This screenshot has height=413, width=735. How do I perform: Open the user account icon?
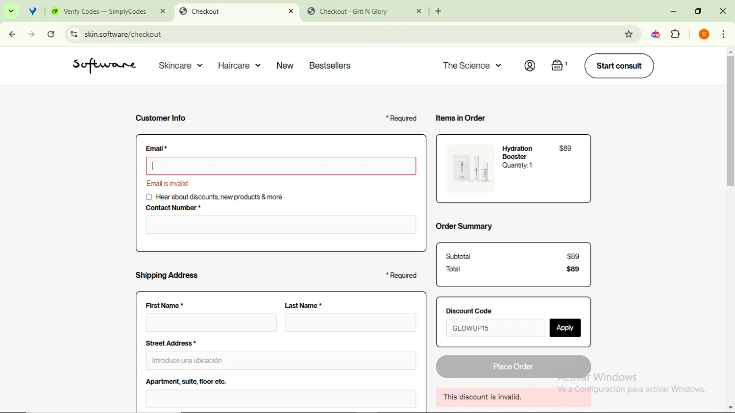(530, 66)
